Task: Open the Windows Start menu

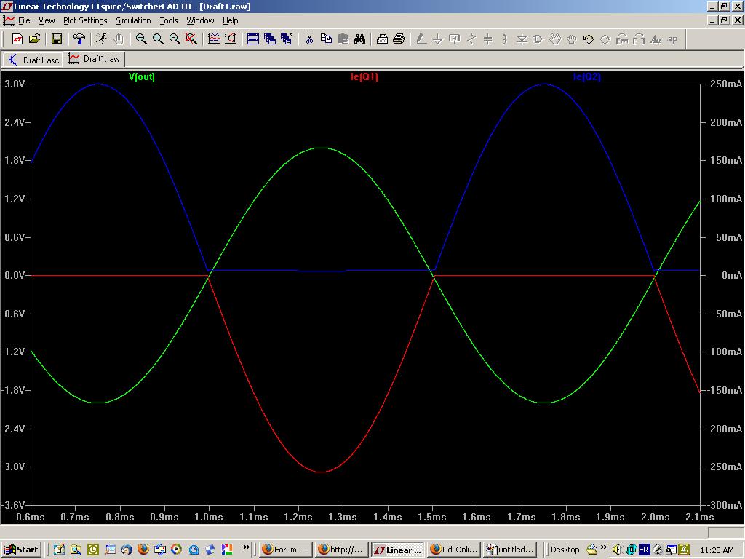Action: tap(21, 550)
